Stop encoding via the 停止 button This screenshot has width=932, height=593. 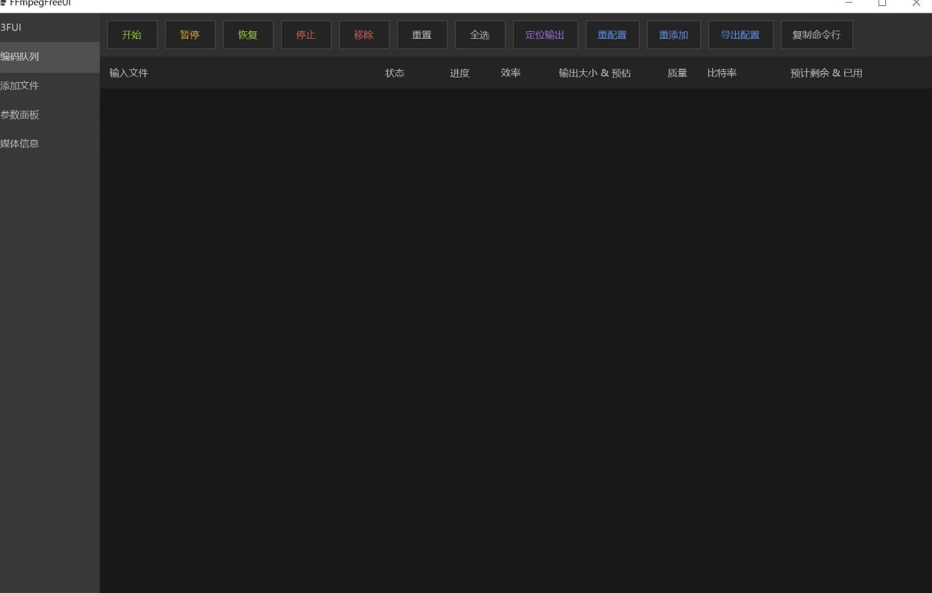click(306, 34)
